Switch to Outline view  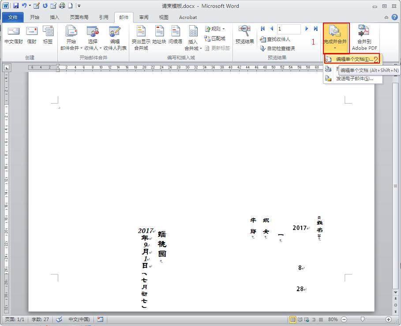[x=314, y=319]
